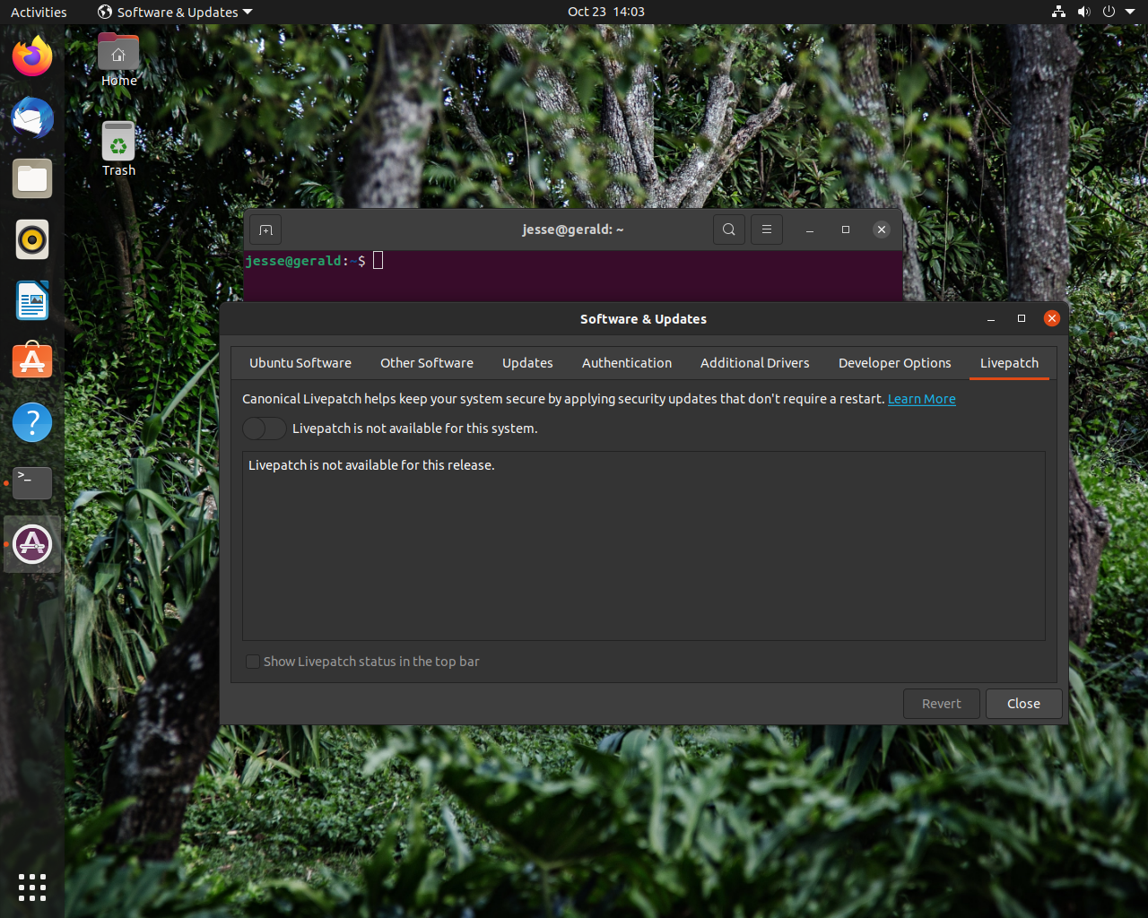This screenshot has width=1148, height=918.
Task: Click the Revert button
Action: click(942, 704)
